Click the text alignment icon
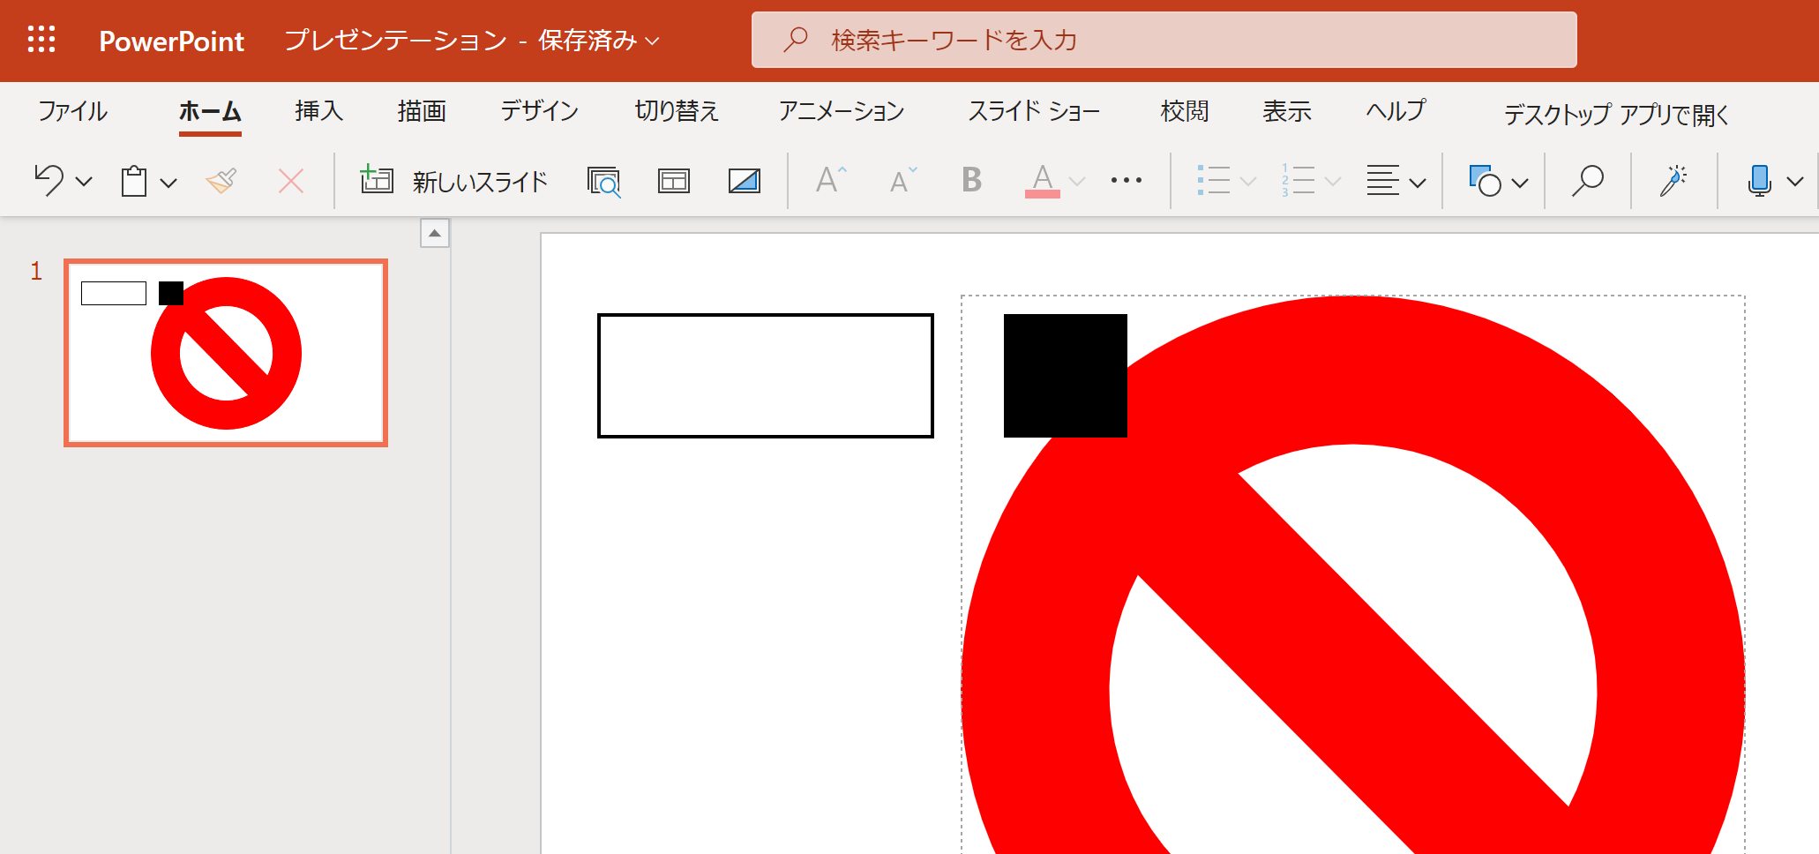This screenshot has height=854, width=1819. [1383, 180]
